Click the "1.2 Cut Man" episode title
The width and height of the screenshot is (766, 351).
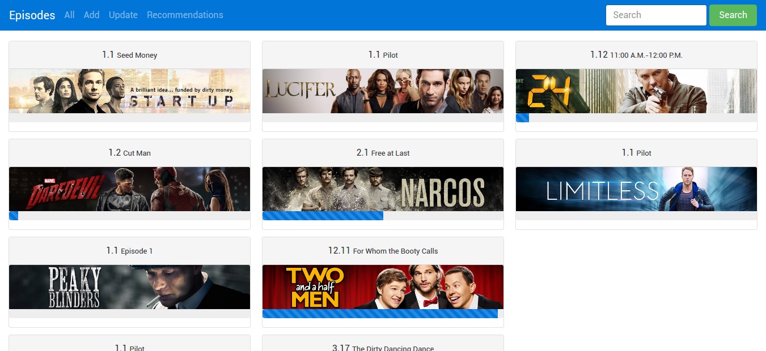pyautogui.click(x=129, y=153)
